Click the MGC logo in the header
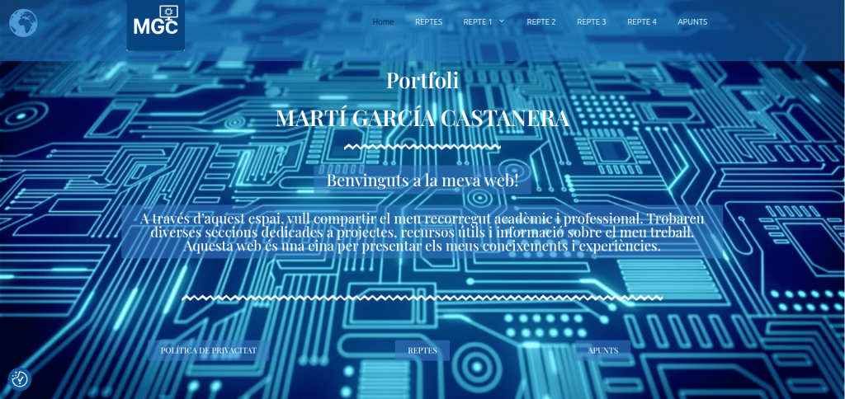Image resolution: width=845 pixels, height=399 pixels. click(155, 22)
